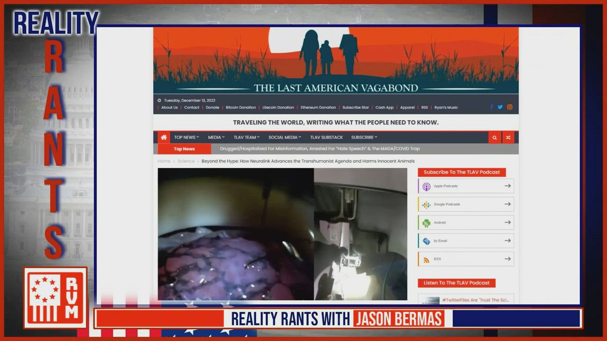Click the shuffle random post icon
Image resolution: width=607 pixels, height=341 pixels.
(x=508, y=137)
